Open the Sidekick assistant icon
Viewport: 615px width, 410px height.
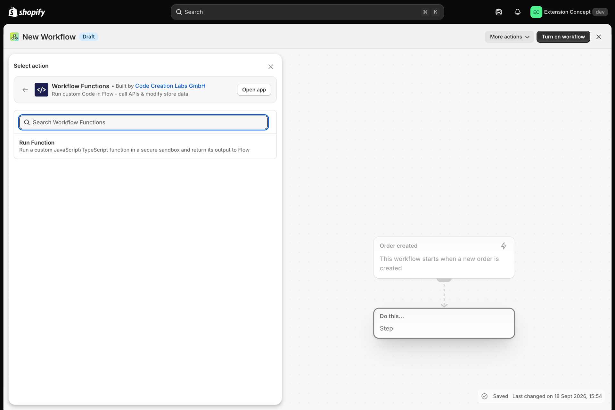click(x=499, y=12)
